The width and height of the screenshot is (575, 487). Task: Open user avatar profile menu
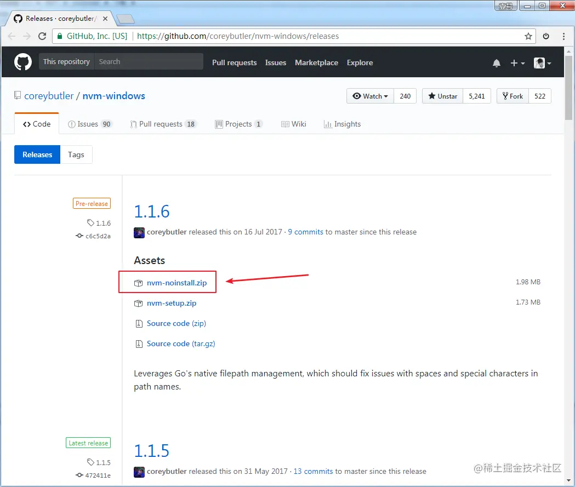click(542, 63)
